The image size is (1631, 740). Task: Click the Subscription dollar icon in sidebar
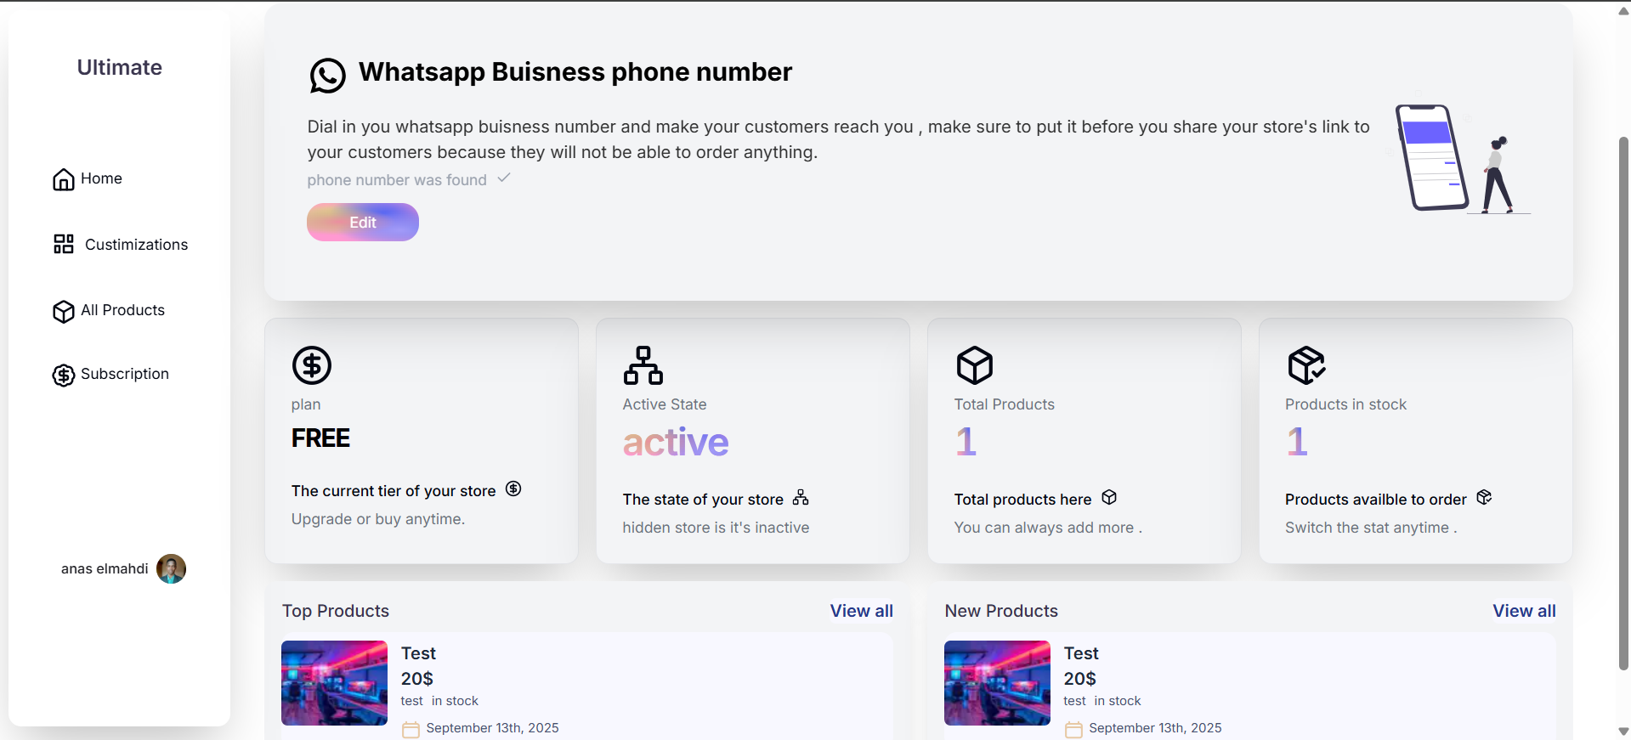64,375
